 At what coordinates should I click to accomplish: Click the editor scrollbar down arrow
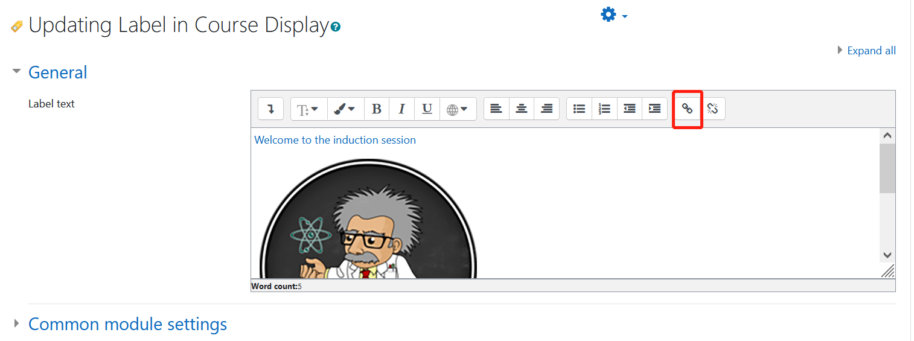tap(887, 255)
